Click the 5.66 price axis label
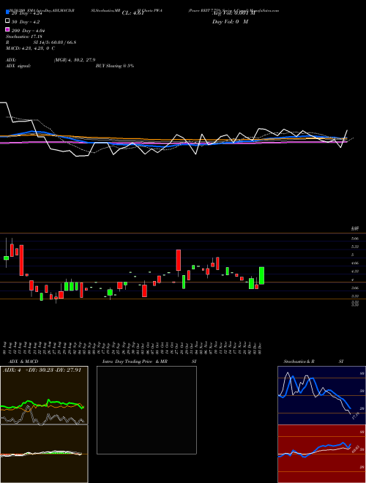This screenshot has height=483, width=366. (x=354, y=239)
